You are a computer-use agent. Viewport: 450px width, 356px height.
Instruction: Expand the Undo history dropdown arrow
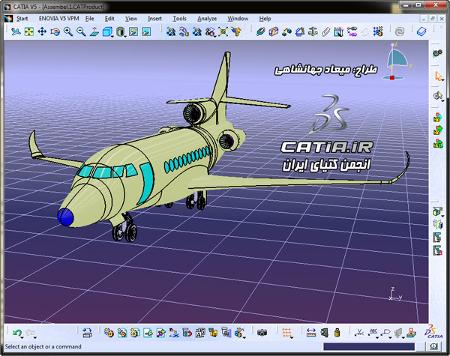coord(22,338)
